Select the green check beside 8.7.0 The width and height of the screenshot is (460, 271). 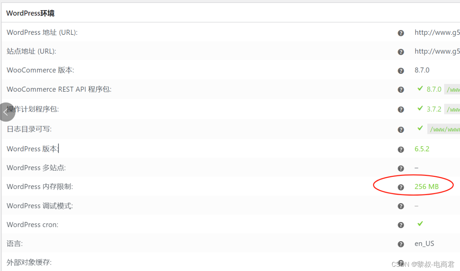(x=420, y=89)
